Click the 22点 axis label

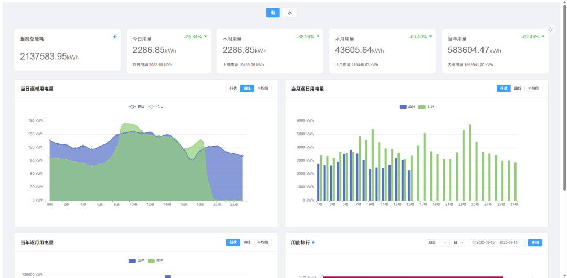[234, 205]
